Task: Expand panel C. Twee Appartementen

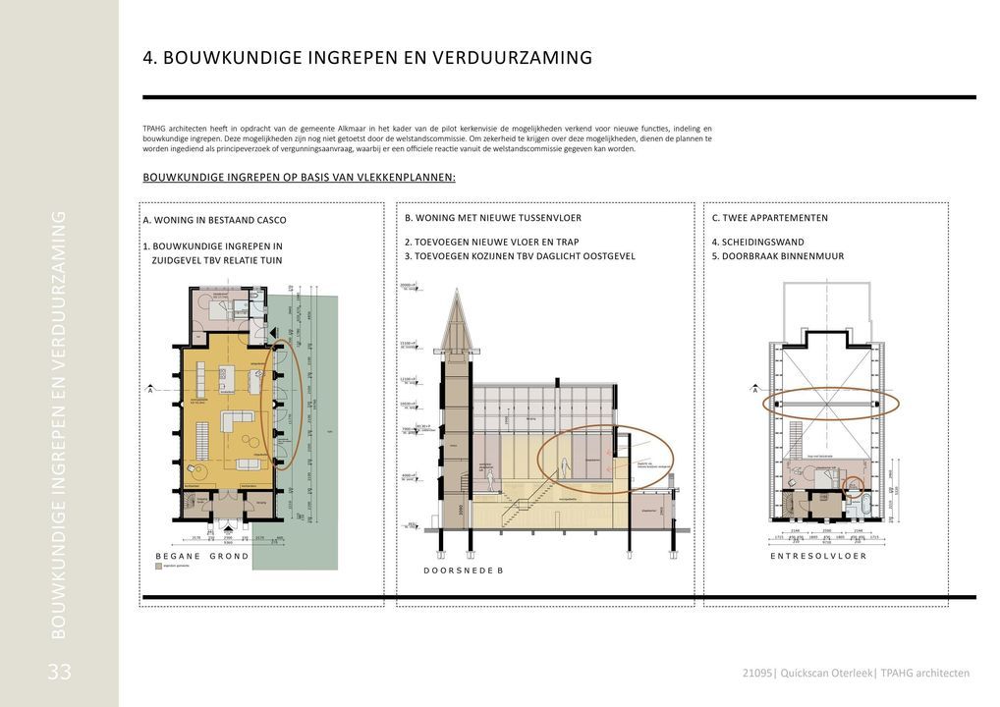Action: [x=771, y=217]
